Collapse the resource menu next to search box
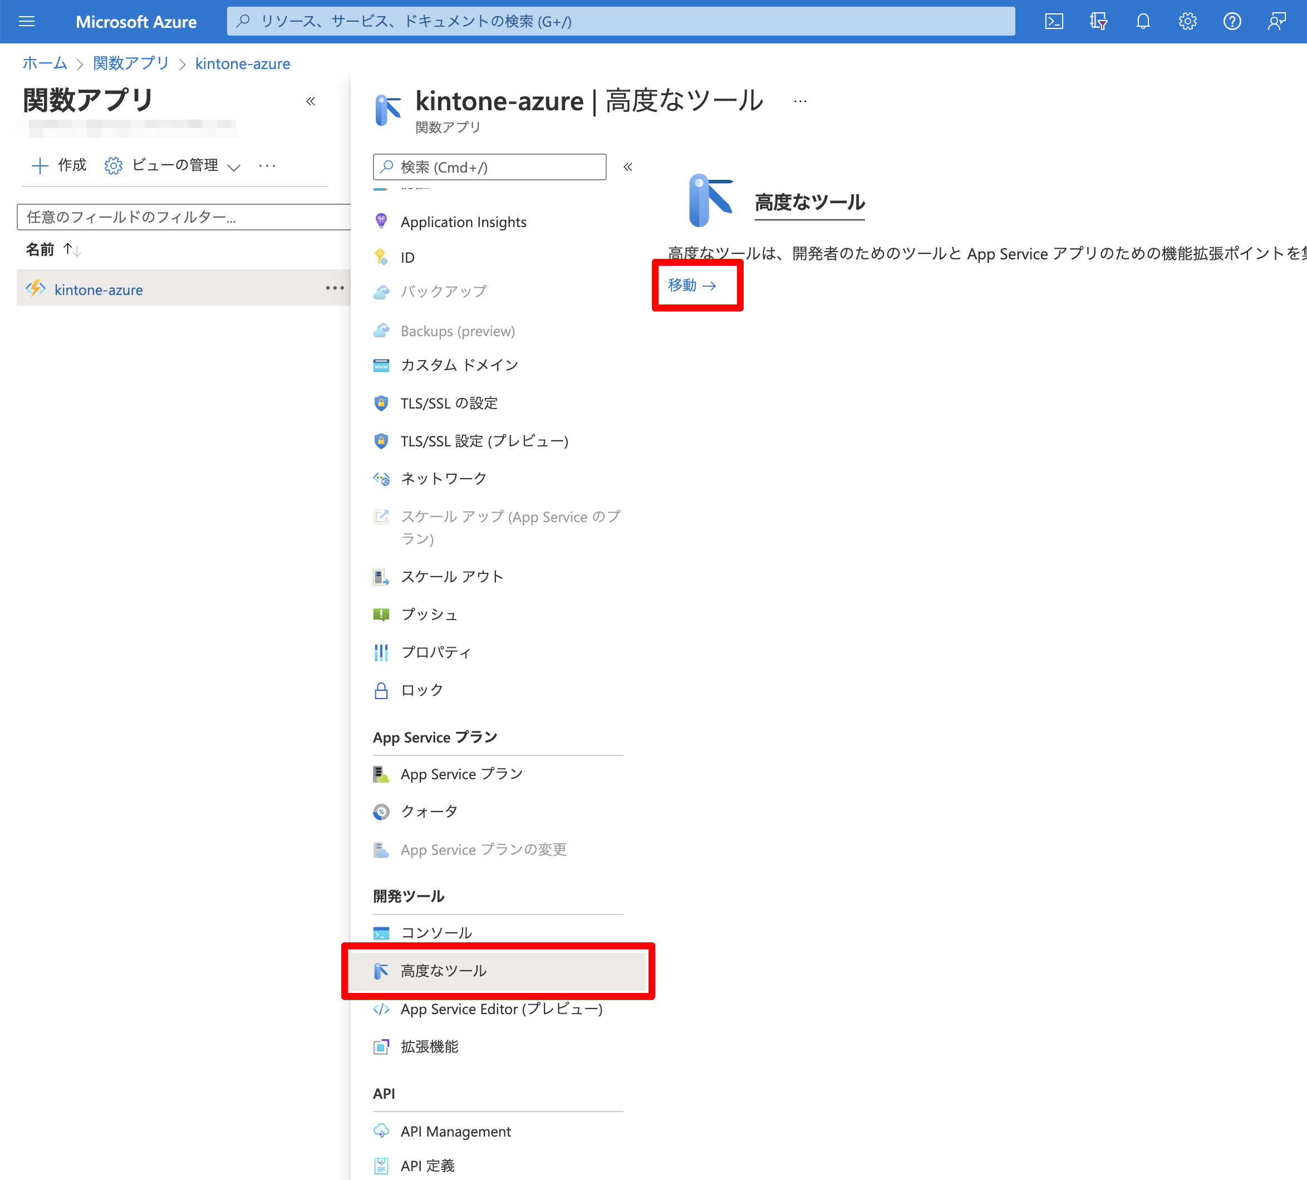 coord(627,168)
